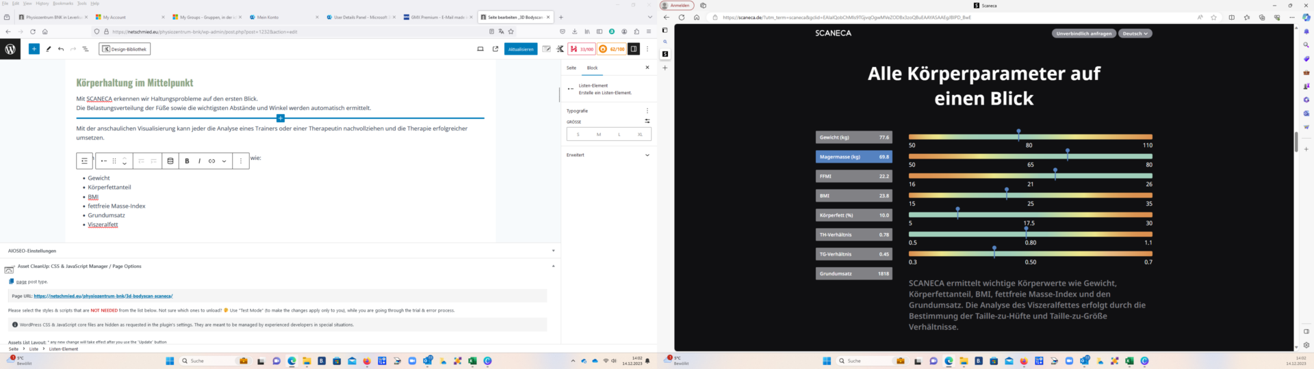Image resolution: width=1314 pixels, height=369 pixels.
Task: Open Windows Start menu on left taskbar
Action: pos(170,361)
